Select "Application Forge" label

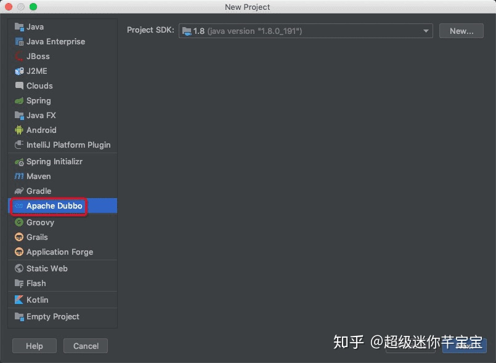point(60,252)
